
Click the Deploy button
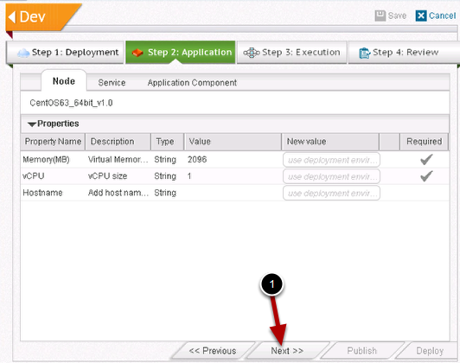tap(430, 351)
